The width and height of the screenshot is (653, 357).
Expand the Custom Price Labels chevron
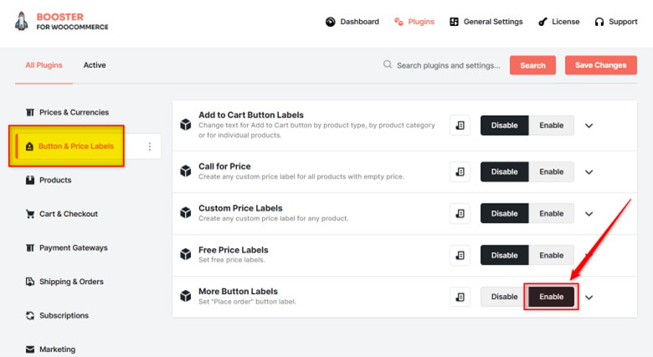[x=589, y=214]
